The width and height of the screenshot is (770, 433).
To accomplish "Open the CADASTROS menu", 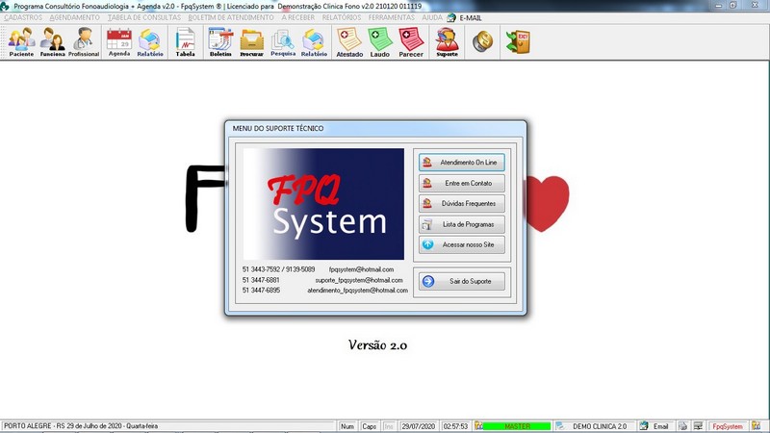I will [x=22, y=17].
